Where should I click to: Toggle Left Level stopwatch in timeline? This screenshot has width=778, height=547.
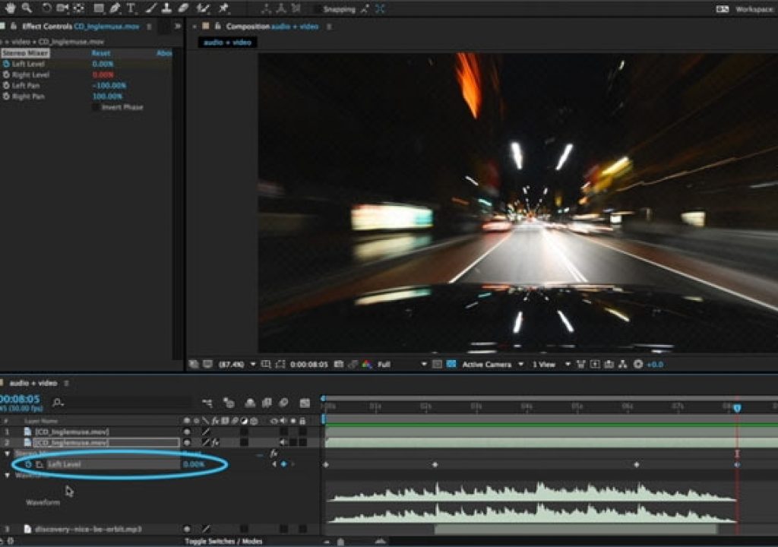click(x=28, y=465)
